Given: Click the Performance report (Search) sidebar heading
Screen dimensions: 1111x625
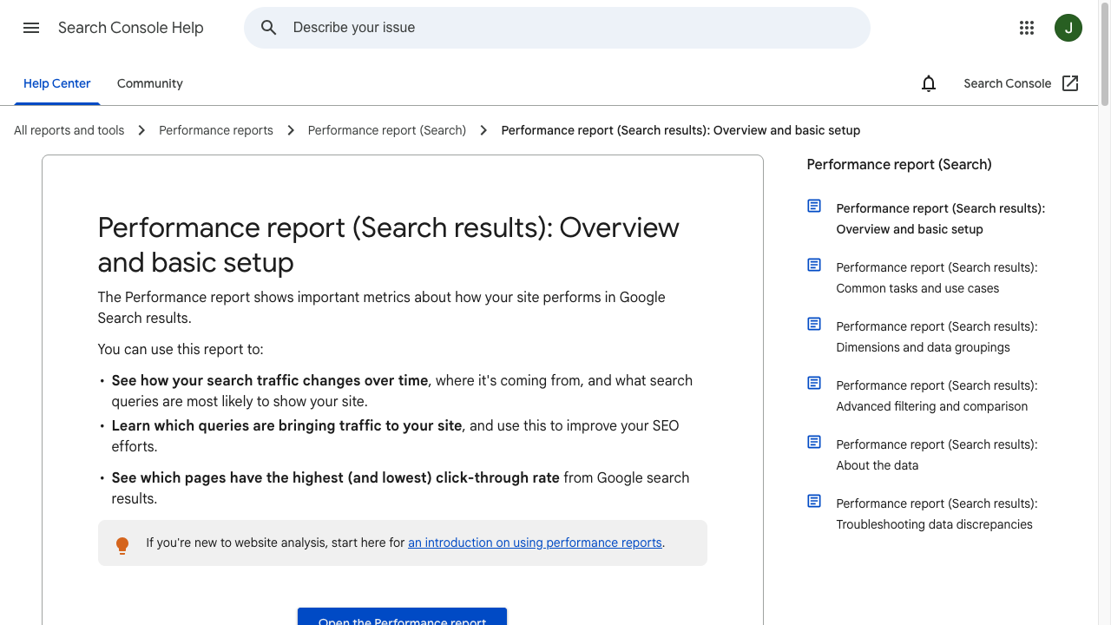Looking at the screenshot, I should click(x=899, y=164).
